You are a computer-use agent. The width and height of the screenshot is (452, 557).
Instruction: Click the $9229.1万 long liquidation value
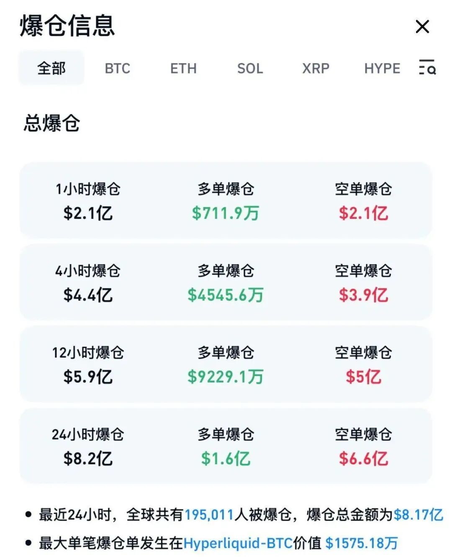[226, 377]
